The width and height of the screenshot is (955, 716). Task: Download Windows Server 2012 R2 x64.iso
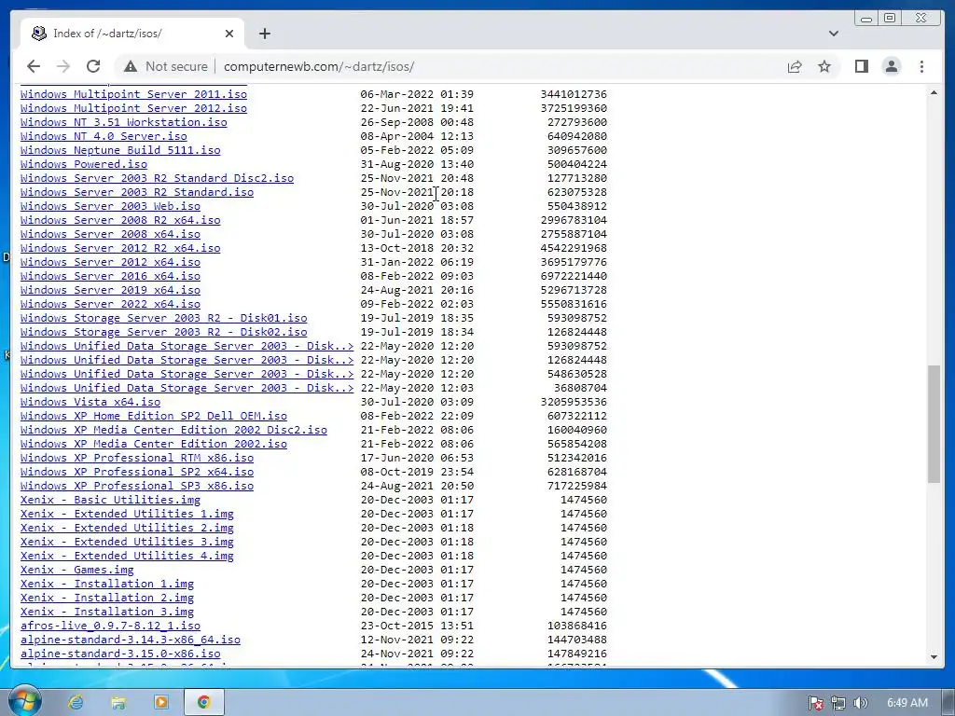coord(120,248)
